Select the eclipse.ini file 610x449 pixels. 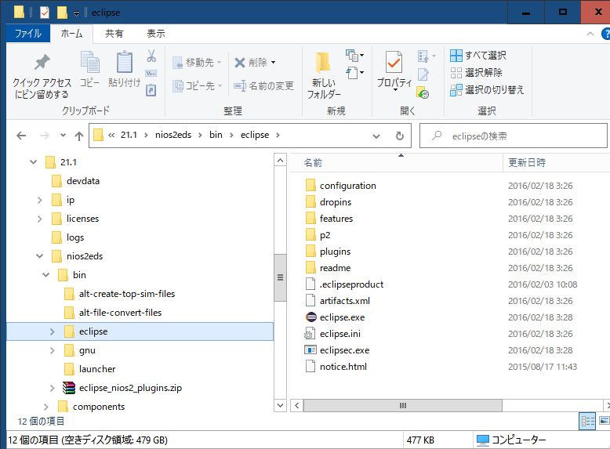coord(333,334)
